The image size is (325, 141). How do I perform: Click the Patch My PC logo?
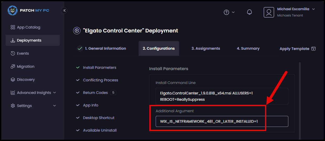click(29, 10)
